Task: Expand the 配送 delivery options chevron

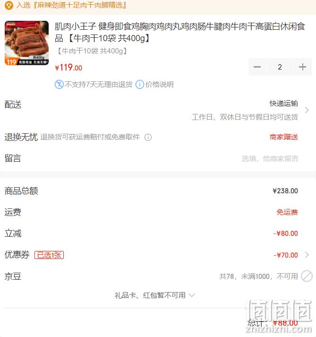Action: click(307, 110)
